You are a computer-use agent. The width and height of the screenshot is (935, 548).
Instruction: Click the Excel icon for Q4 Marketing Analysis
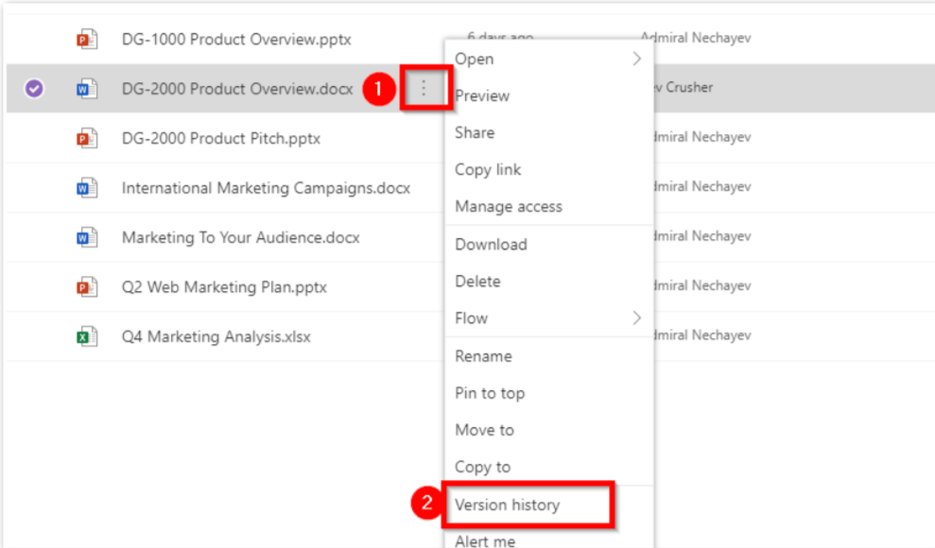(x=88, y=335)
